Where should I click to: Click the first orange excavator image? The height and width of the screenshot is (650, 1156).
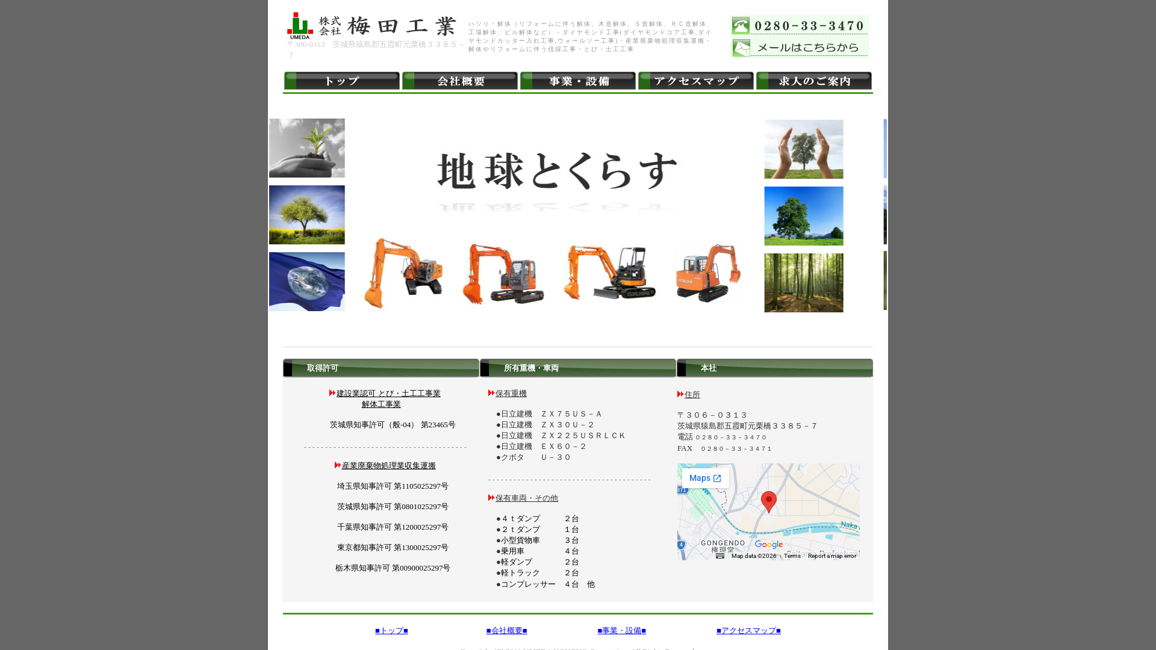[x=403, y=273]
